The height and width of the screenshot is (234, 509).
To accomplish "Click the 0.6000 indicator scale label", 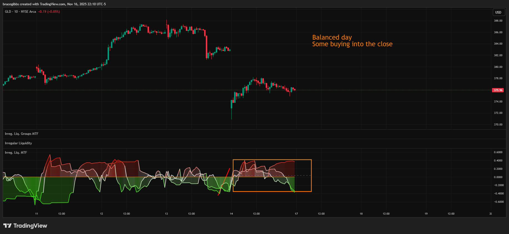I will tap(498, 152).
